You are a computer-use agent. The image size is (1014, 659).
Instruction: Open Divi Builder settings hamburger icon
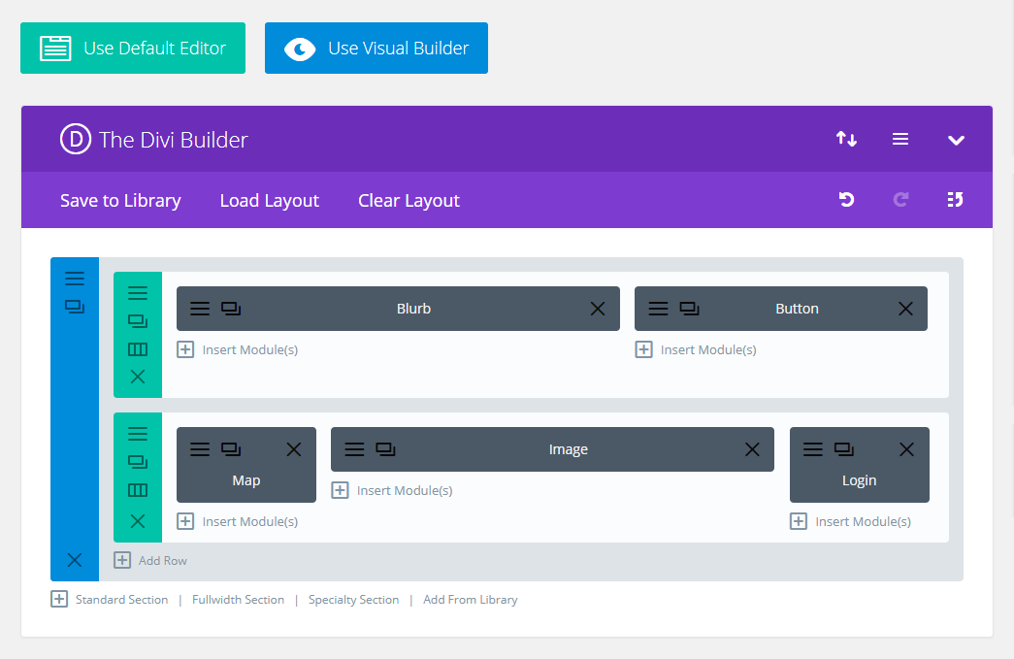[x=900, y=139]
